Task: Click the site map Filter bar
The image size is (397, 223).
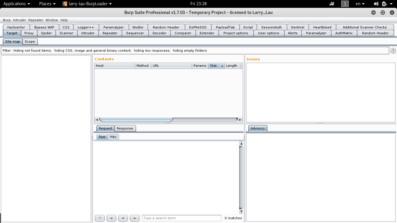Action: click(195, 51)
